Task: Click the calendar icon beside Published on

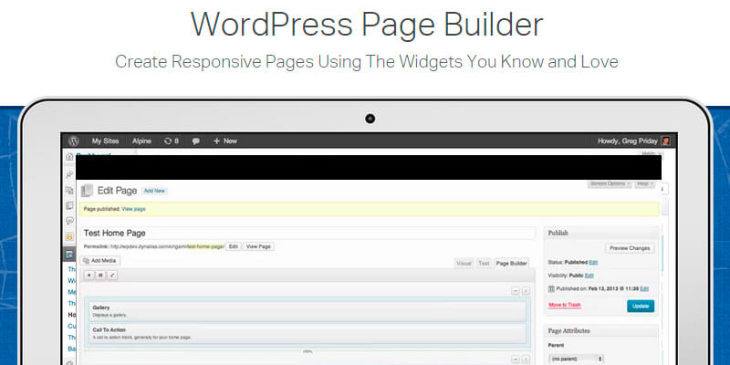Action: [552, 288]
